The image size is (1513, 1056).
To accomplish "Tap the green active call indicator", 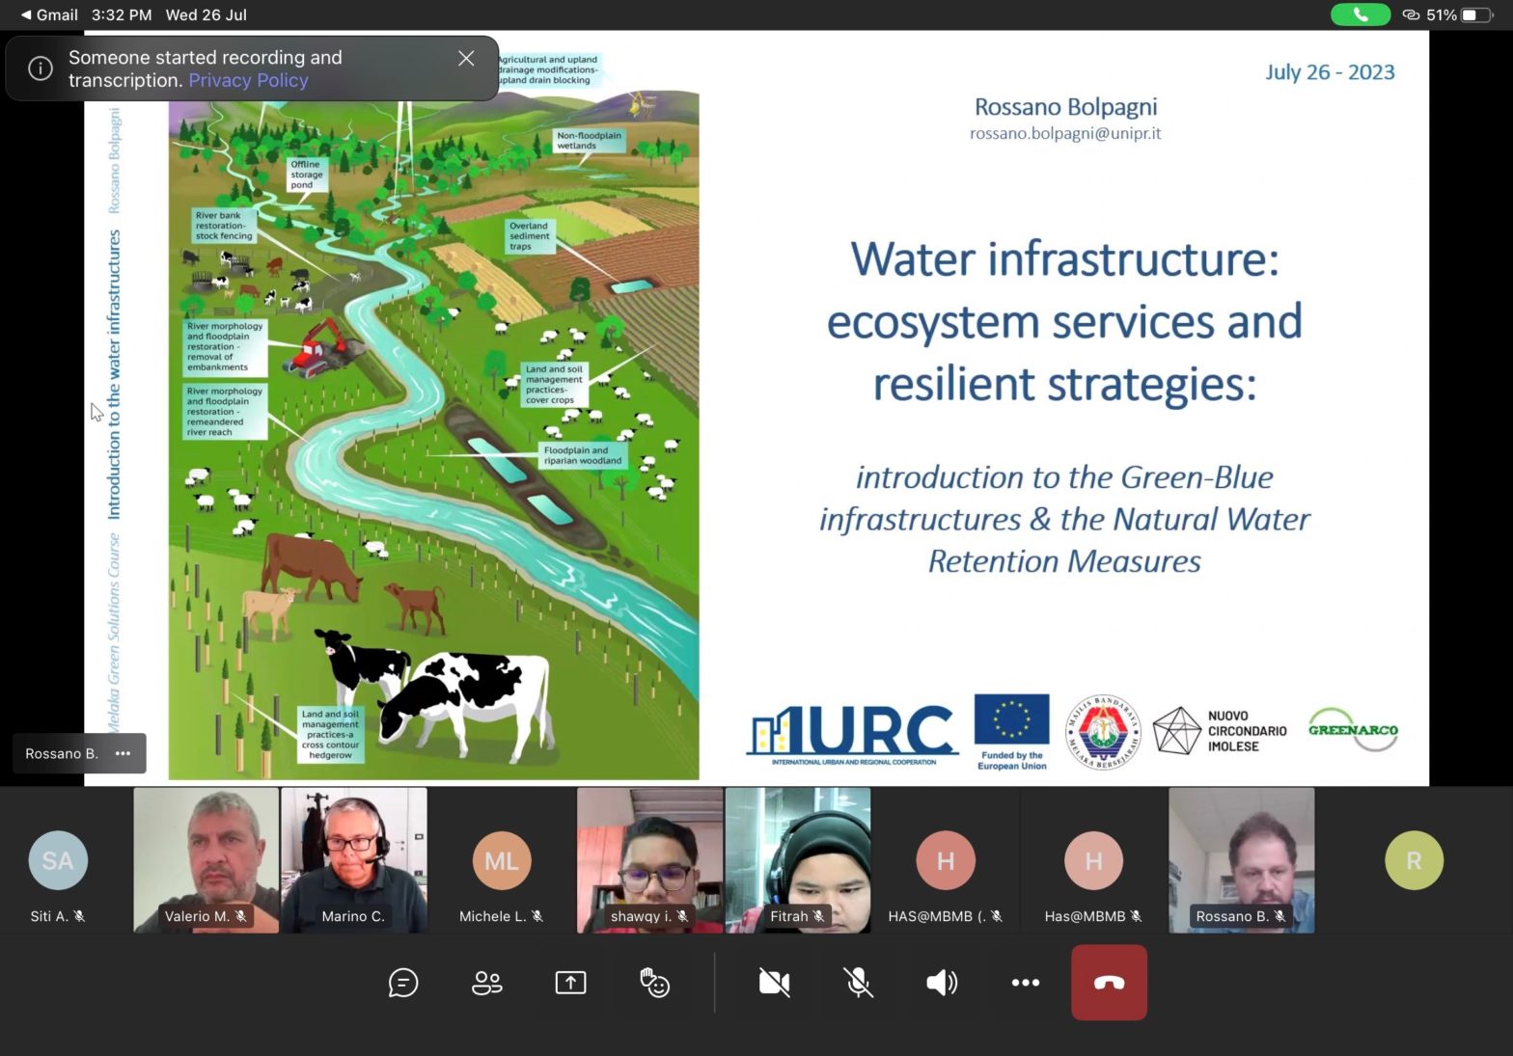I will [1360, 14].
